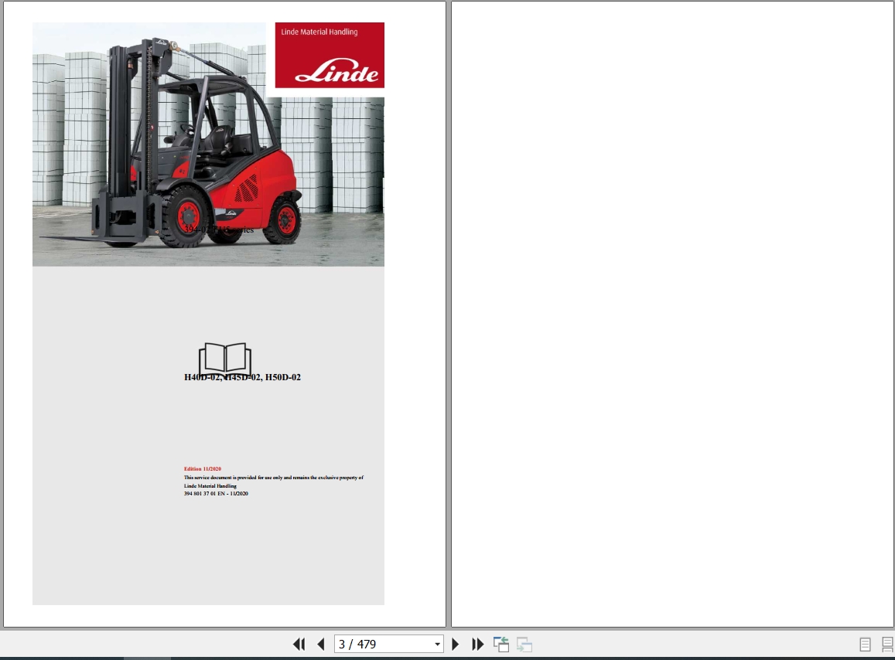Jump to the first page
The width and height of the screenshot is (895, 660).
(299, 644)
